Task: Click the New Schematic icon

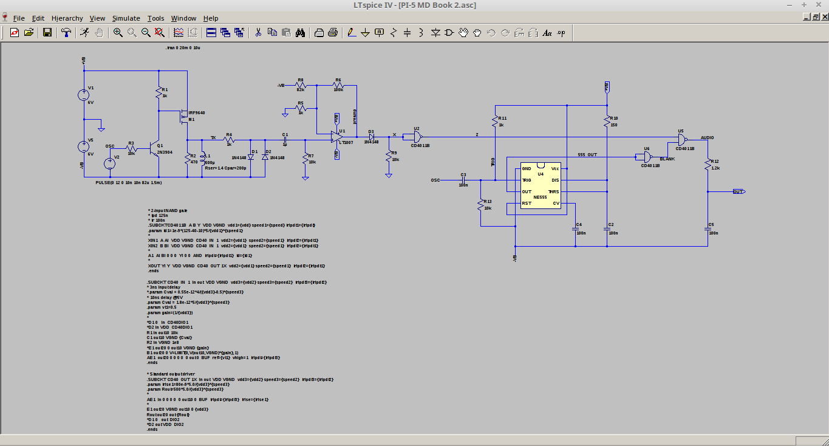Action: click(14, 33)
